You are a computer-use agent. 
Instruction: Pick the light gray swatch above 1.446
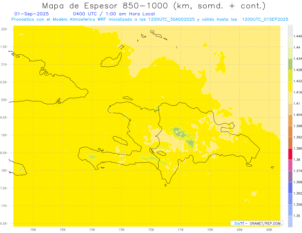click(290, 30)
